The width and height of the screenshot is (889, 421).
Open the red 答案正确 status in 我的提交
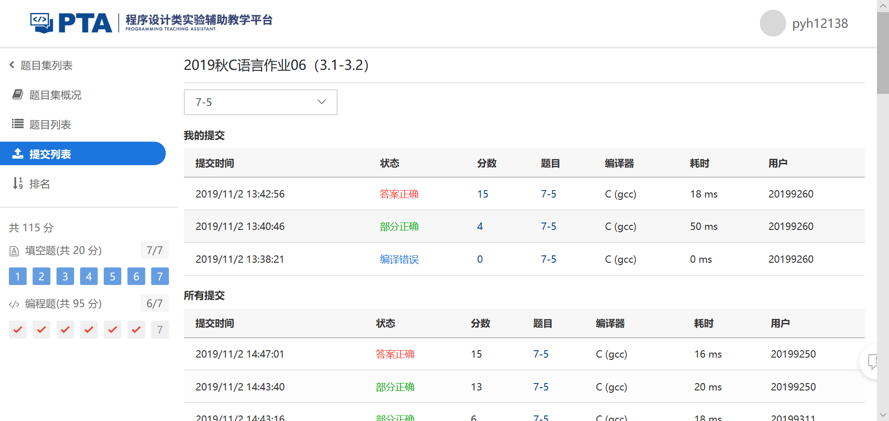pos(399,194)
